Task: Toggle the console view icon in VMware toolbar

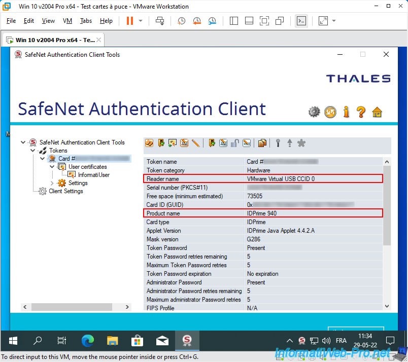Action: [x=301, y=21]
